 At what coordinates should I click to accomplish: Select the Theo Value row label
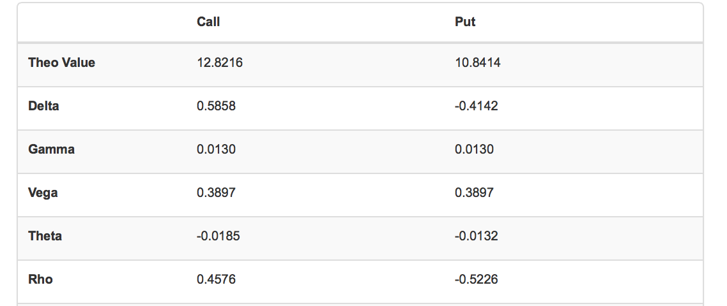(62, 62)
